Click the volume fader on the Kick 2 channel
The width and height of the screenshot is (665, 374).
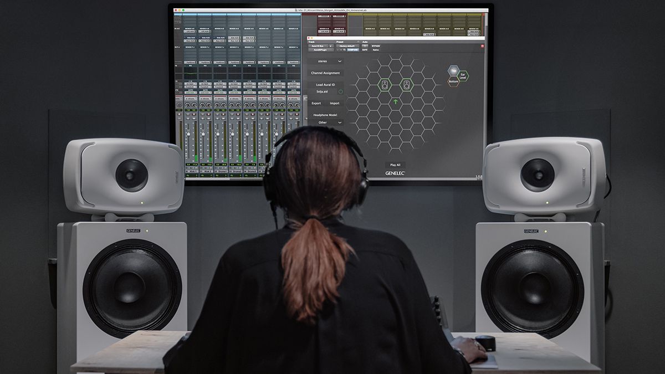(x=203, y=134)
